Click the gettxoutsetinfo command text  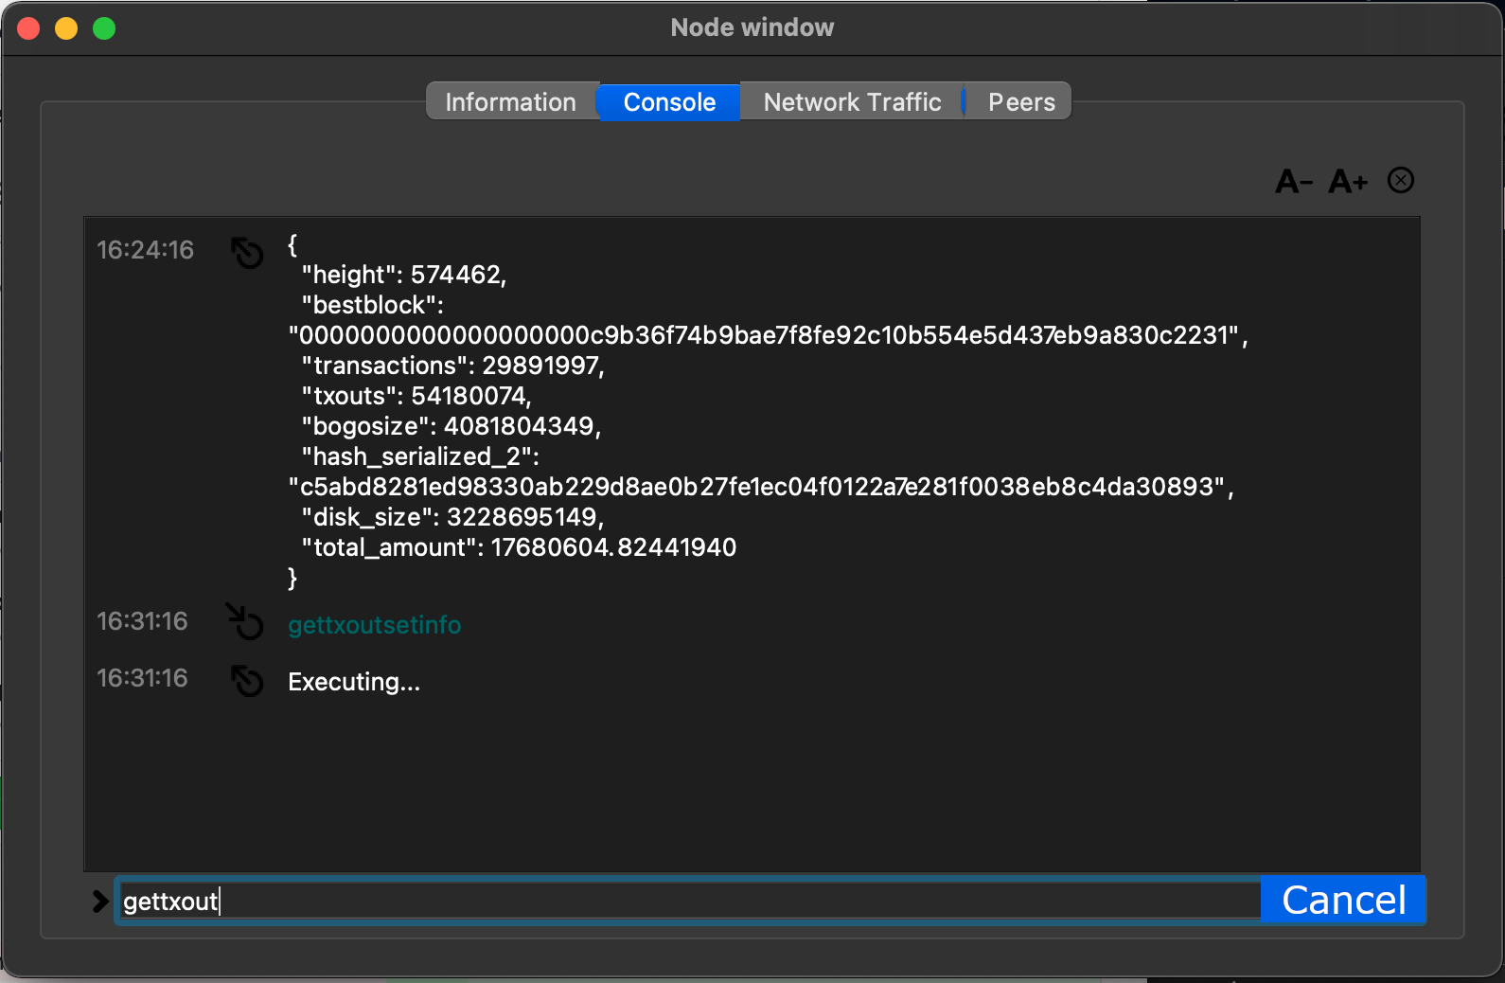tap(375, 625)
